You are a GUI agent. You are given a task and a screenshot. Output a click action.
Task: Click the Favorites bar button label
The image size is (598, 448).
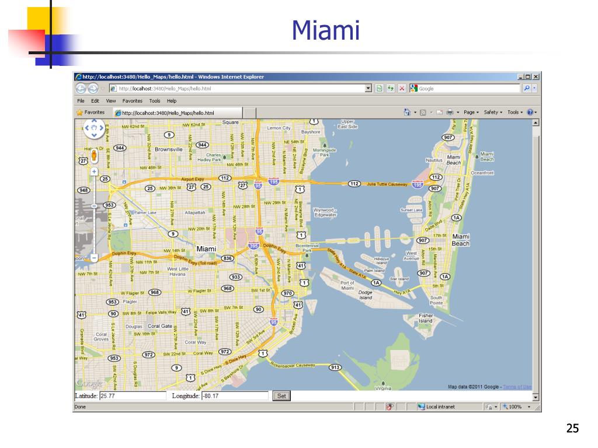coord(94,113)
